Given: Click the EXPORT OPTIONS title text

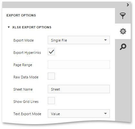Looking at the screenshot, I should coord(21,15).
